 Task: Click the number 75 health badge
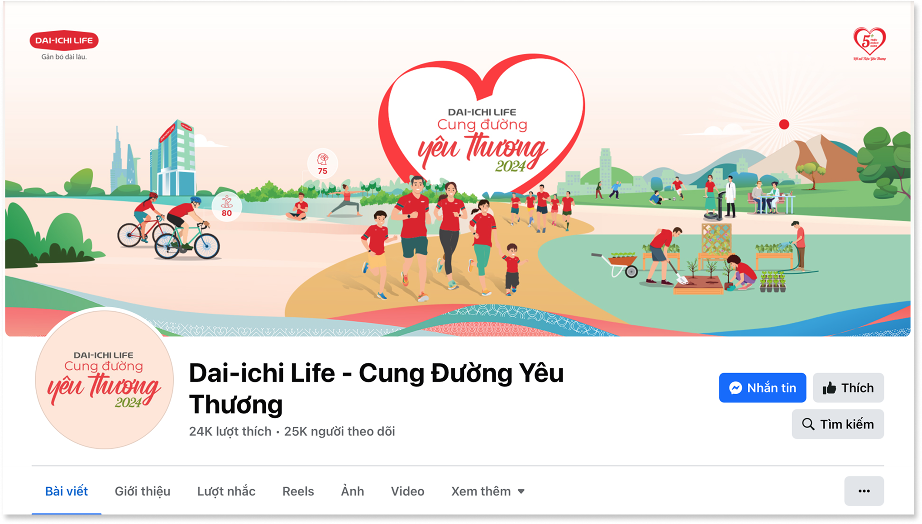pos(322,164)
